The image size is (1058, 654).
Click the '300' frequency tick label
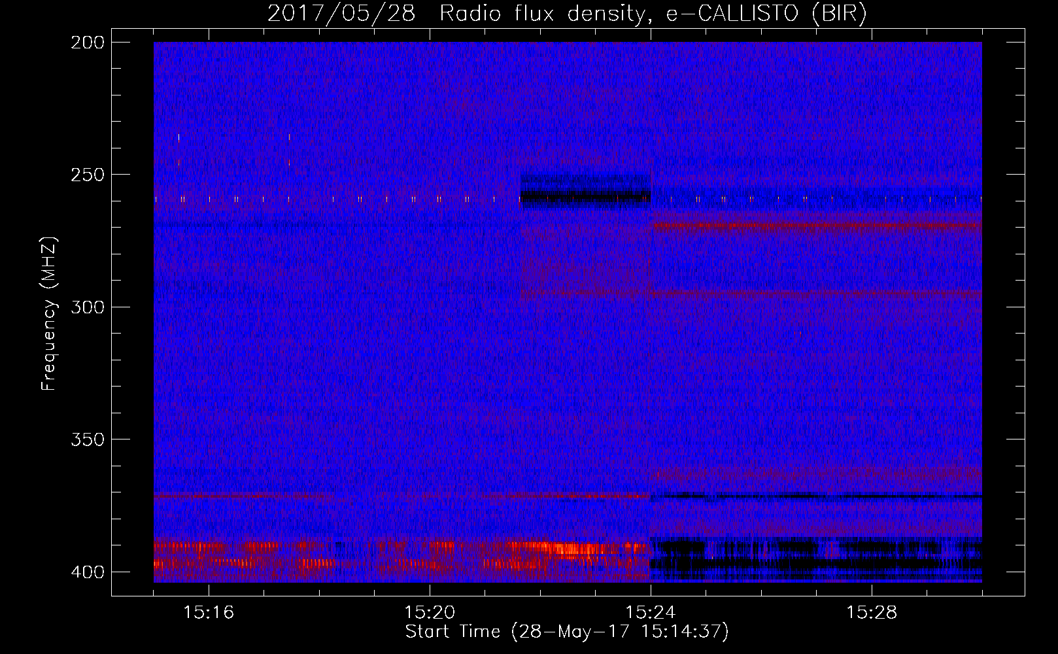(88, 307)
